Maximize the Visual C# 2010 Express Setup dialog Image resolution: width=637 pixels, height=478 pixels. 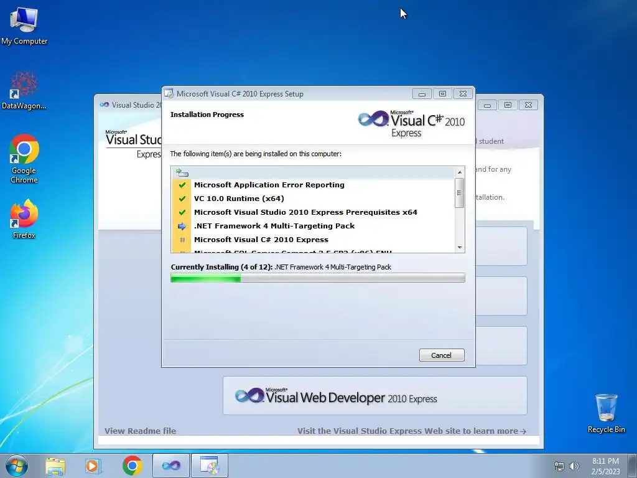tap(442, 94)
